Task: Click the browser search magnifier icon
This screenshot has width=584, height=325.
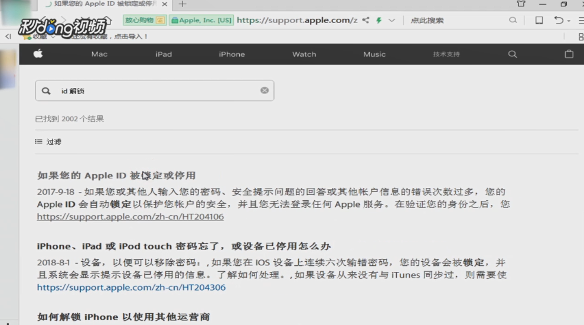Action: click(x=513, y=20)
